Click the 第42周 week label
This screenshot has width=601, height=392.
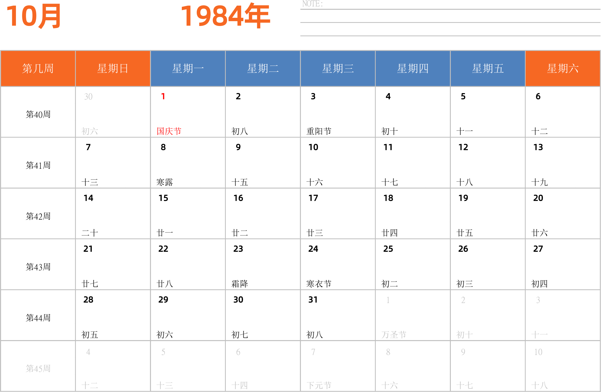click(x=38, y=216)
